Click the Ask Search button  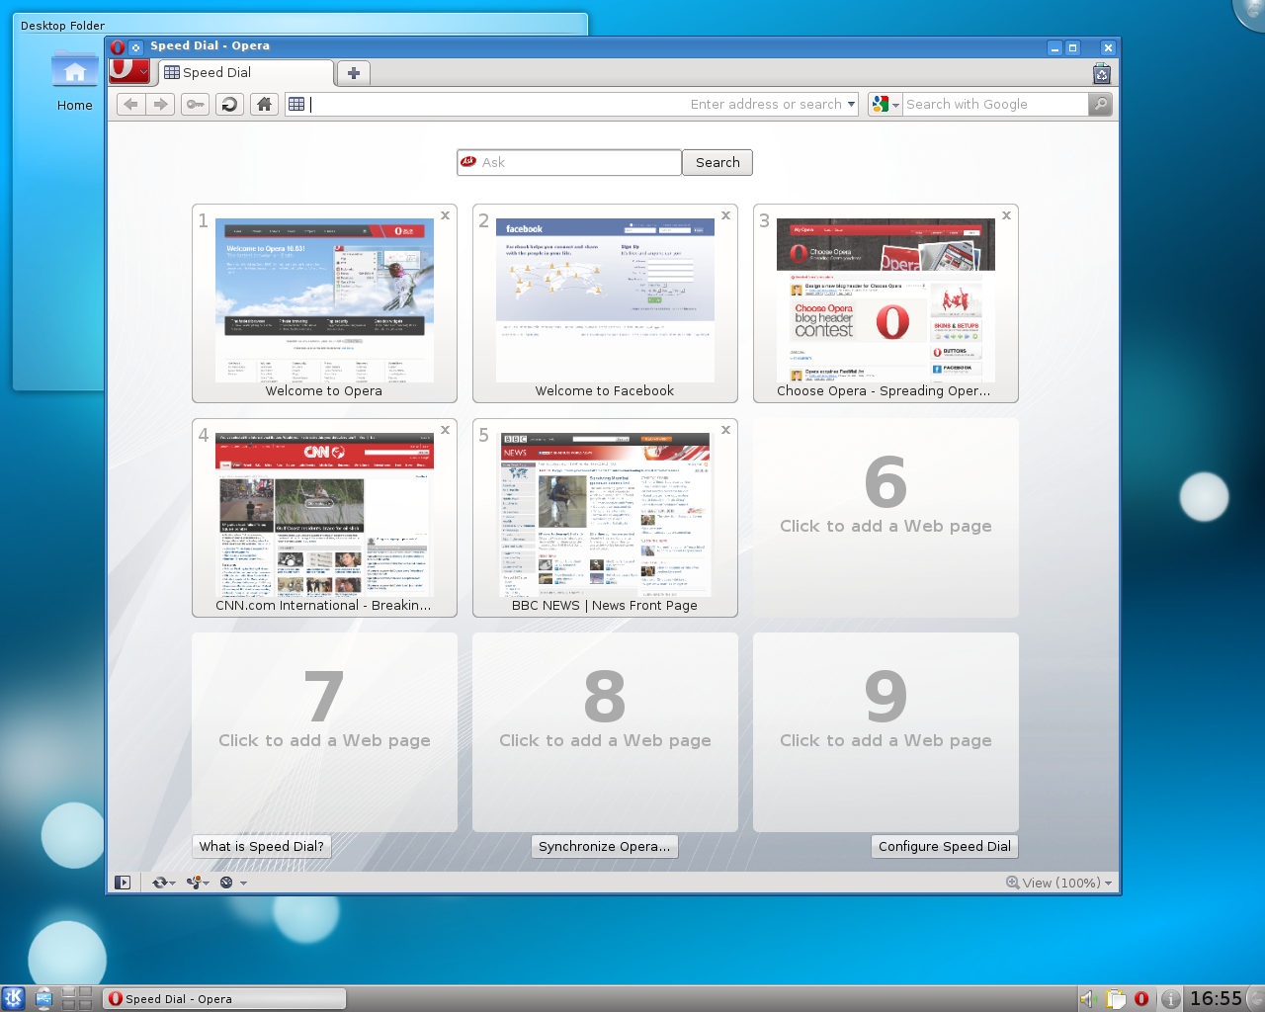(x=717, y=162)
